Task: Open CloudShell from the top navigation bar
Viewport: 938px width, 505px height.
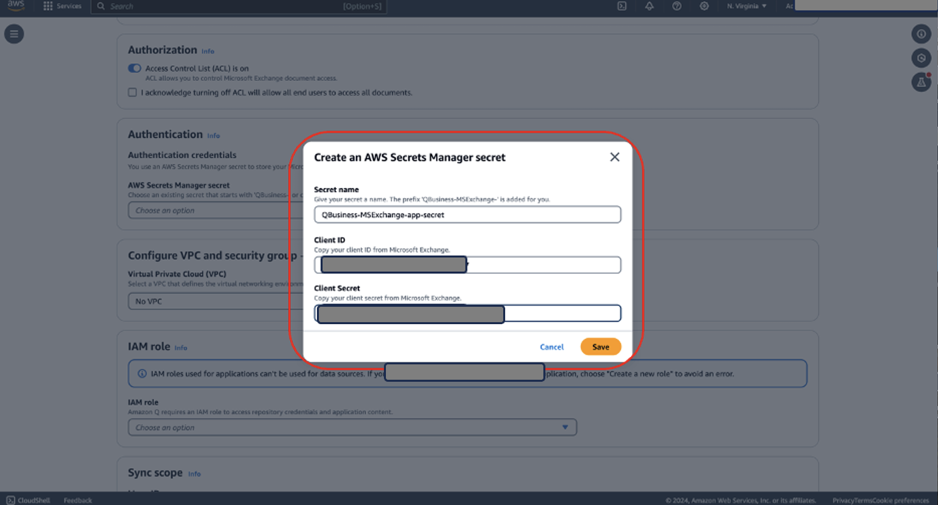Action: click(x=622, y=7)
